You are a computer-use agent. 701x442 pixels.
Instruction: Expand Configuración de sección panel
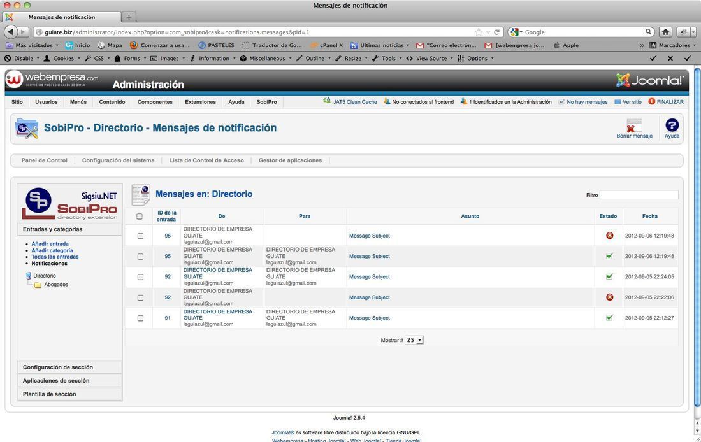click(x=69, y=367)
